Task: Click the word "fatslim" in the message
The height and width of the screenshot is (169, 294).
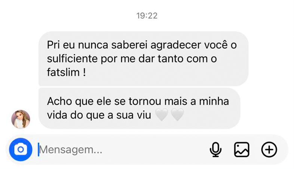Action: tap(63, 72)
